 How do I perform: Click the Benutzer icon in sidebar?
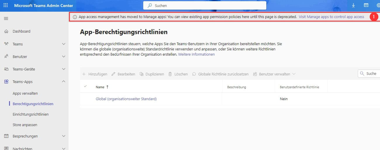pos(6,57)
